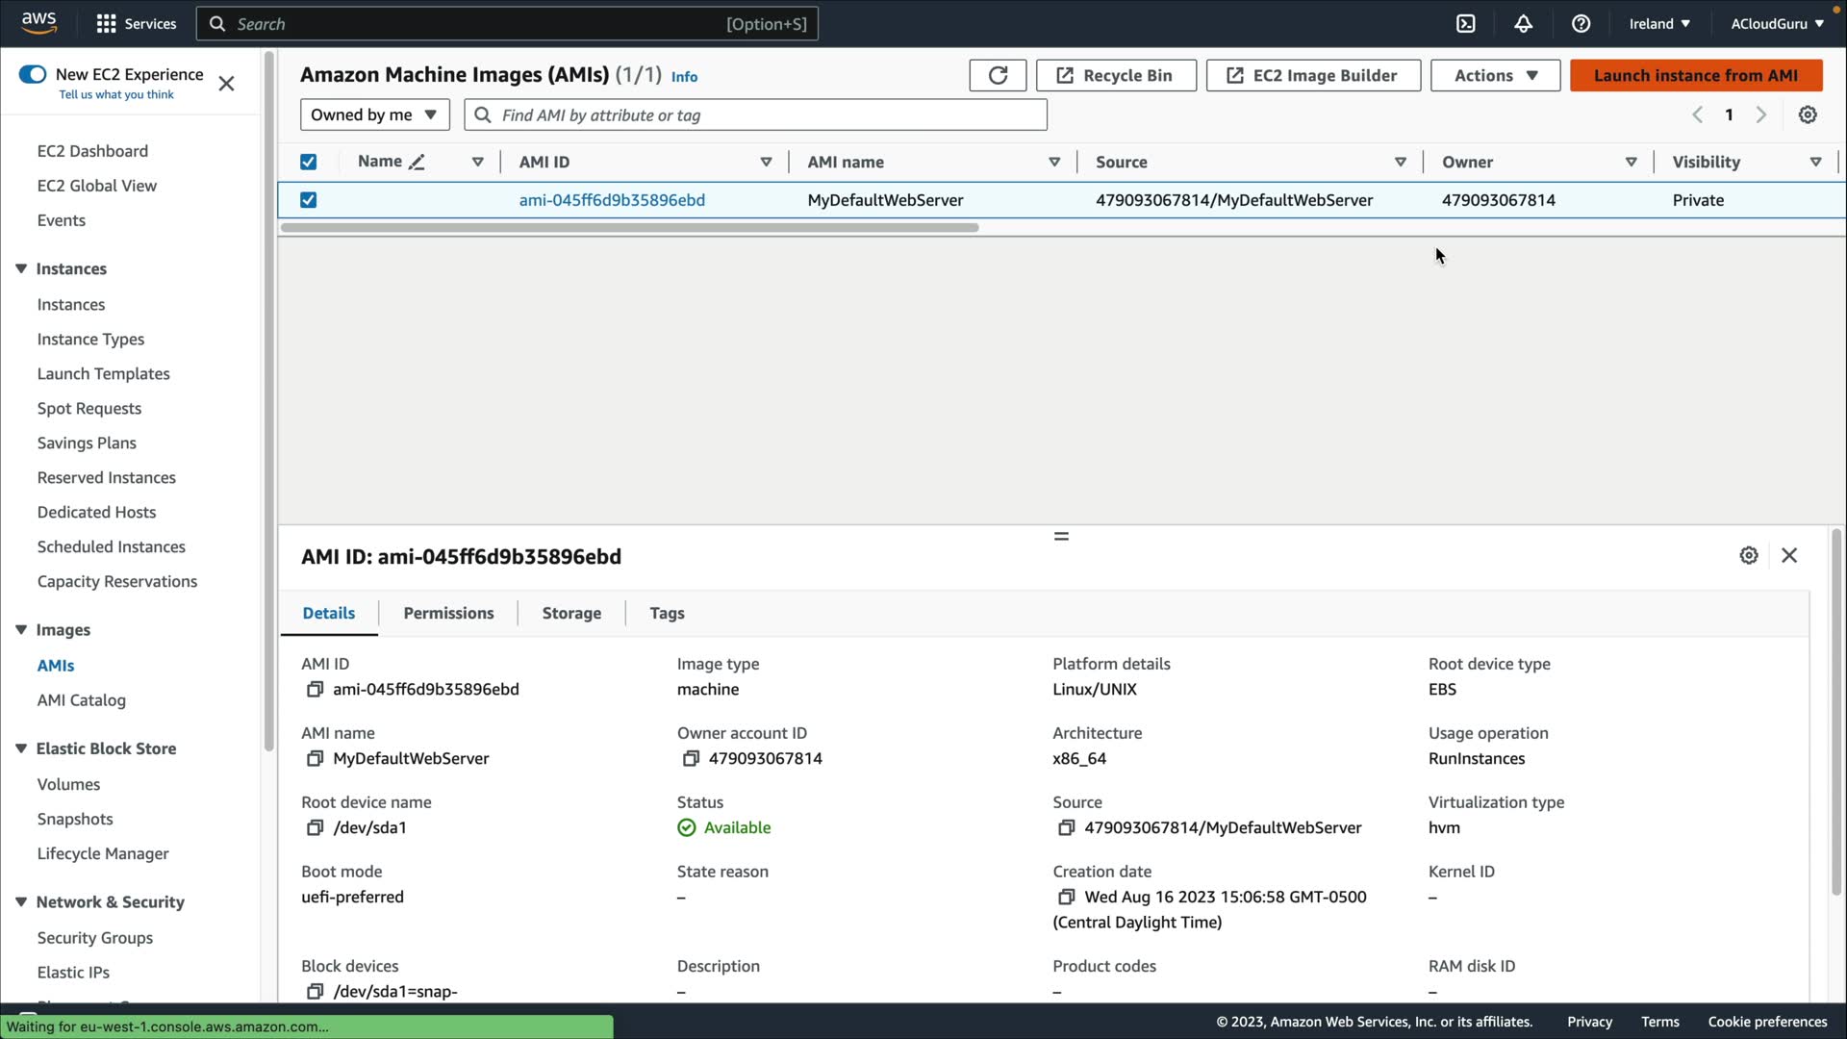Copy the AMI ID value
The width and height of the screenshot is (1847, 1039).
tap(315, 690)
